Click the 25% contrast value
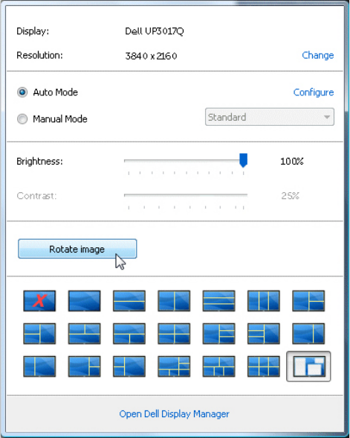Image resolution: width=350 pixels, height=438 pixels. pyautogui.click(x=290, y=195)
